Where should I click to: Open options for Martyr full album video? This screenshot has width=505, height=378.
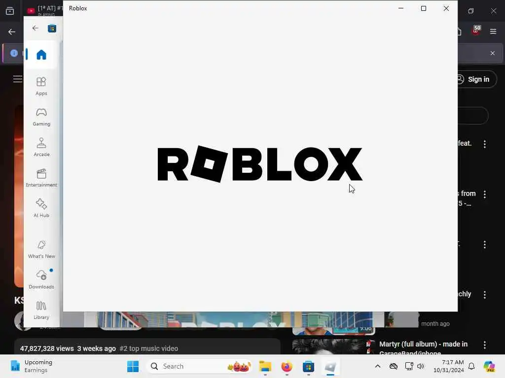(485, 345)
